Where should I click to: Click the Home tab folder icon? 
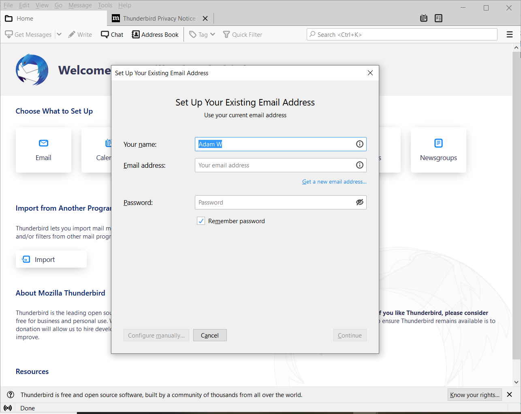tap(9, 19)
